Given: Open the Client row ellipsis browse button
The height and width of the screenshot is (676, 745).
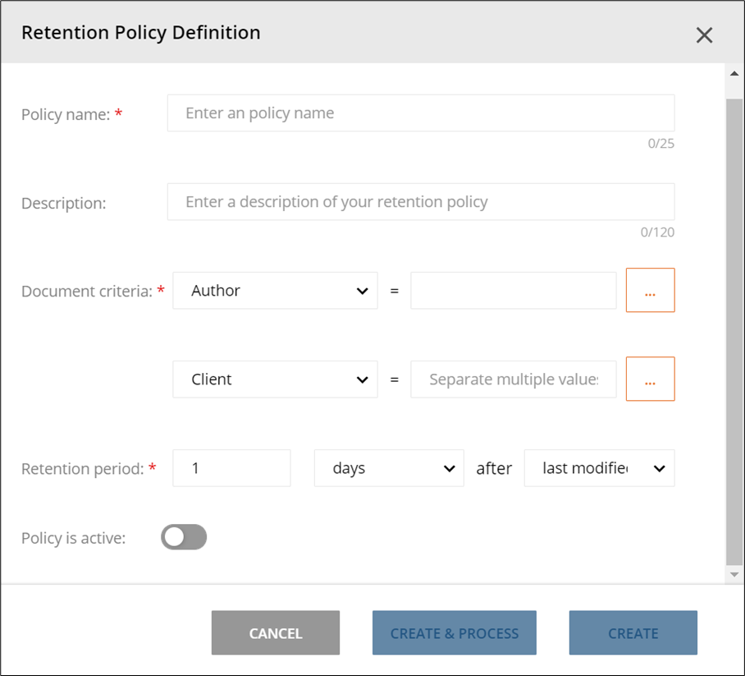Looking at the screenshot, I should coord(650,379).
